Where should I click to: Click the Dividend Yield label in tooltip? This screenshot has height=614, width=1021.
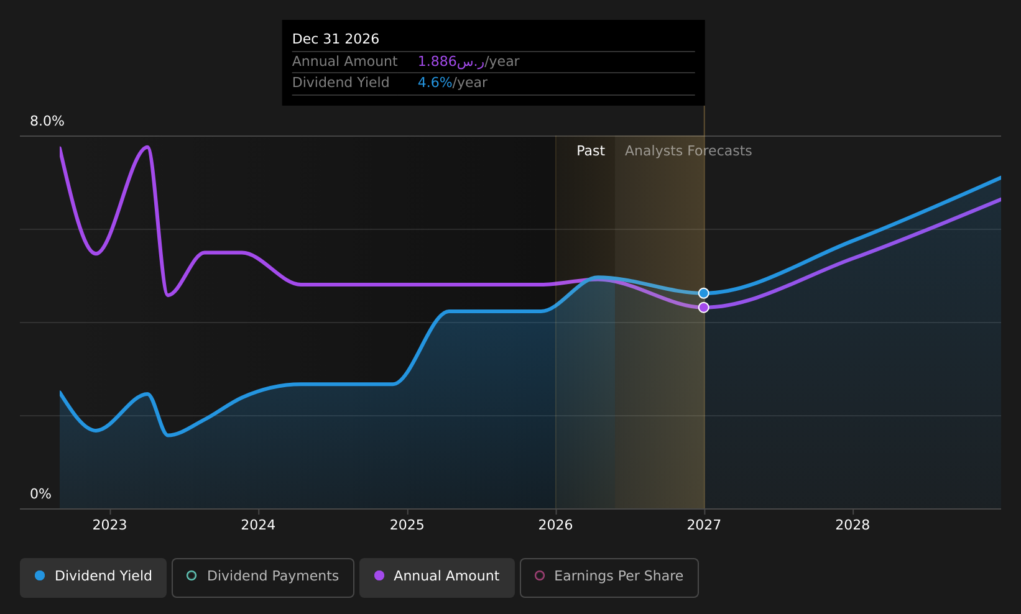click(341, 83)
